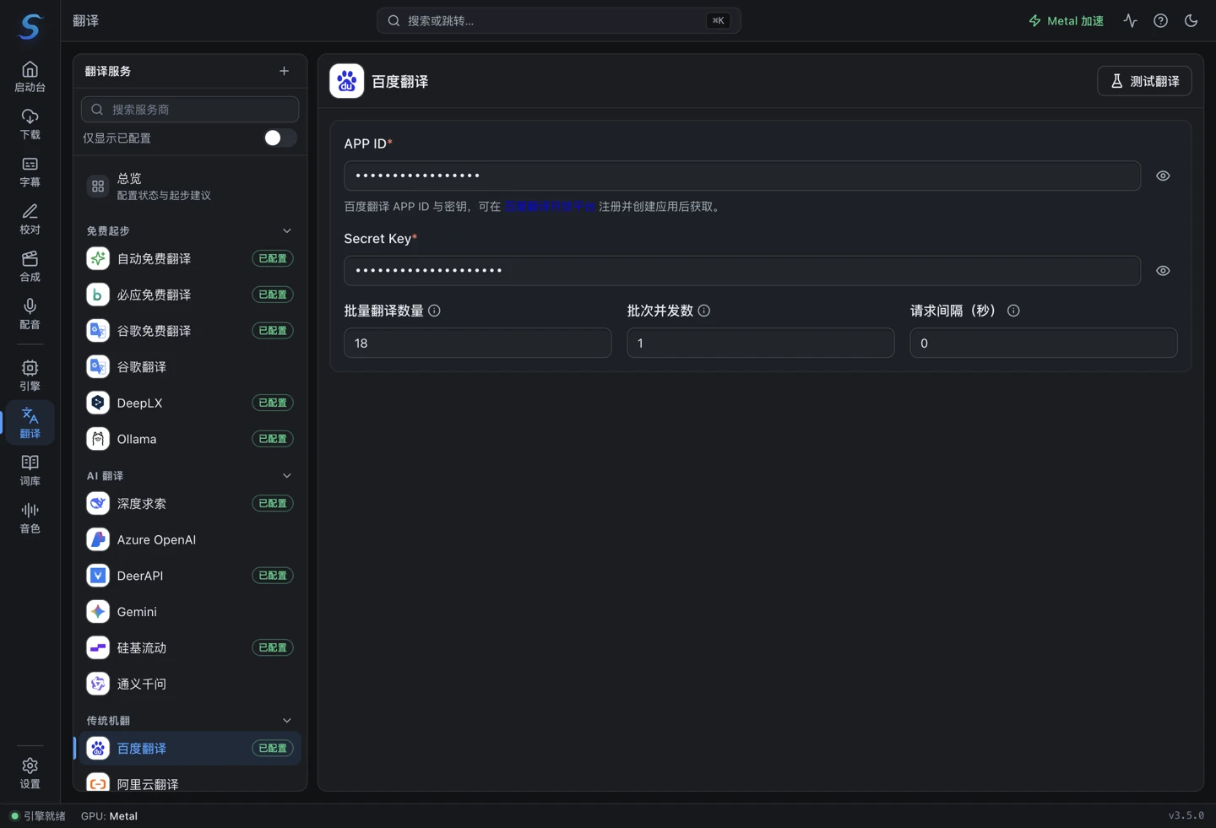Go to the 引擎 engine section
Viewport: 1216px width, 828px height.
point(30,375)
